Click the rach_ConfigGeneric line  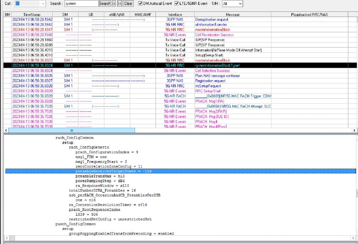coord(89,147)
